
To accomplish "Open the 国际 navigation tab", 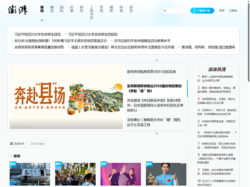I will click(62, 9).
